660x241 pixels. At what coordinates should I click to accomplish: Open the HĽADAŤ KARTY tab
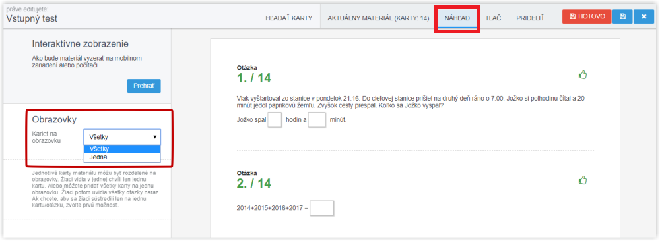tap(289, 18)
